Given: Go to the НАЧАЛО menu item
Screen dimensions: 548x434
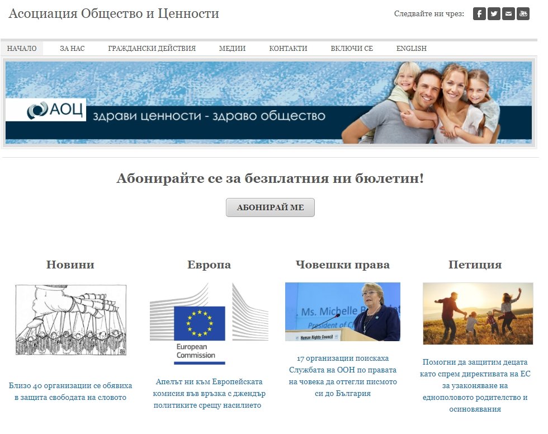Looking at the screenshot, I should 22,49.
